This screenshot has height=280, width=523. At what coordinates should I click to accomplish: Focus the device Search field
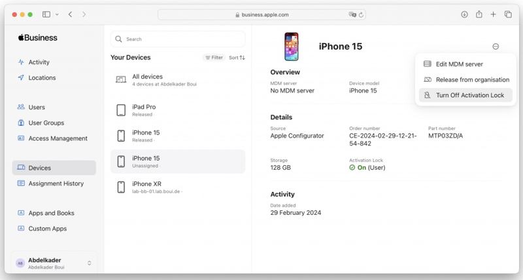178,39
